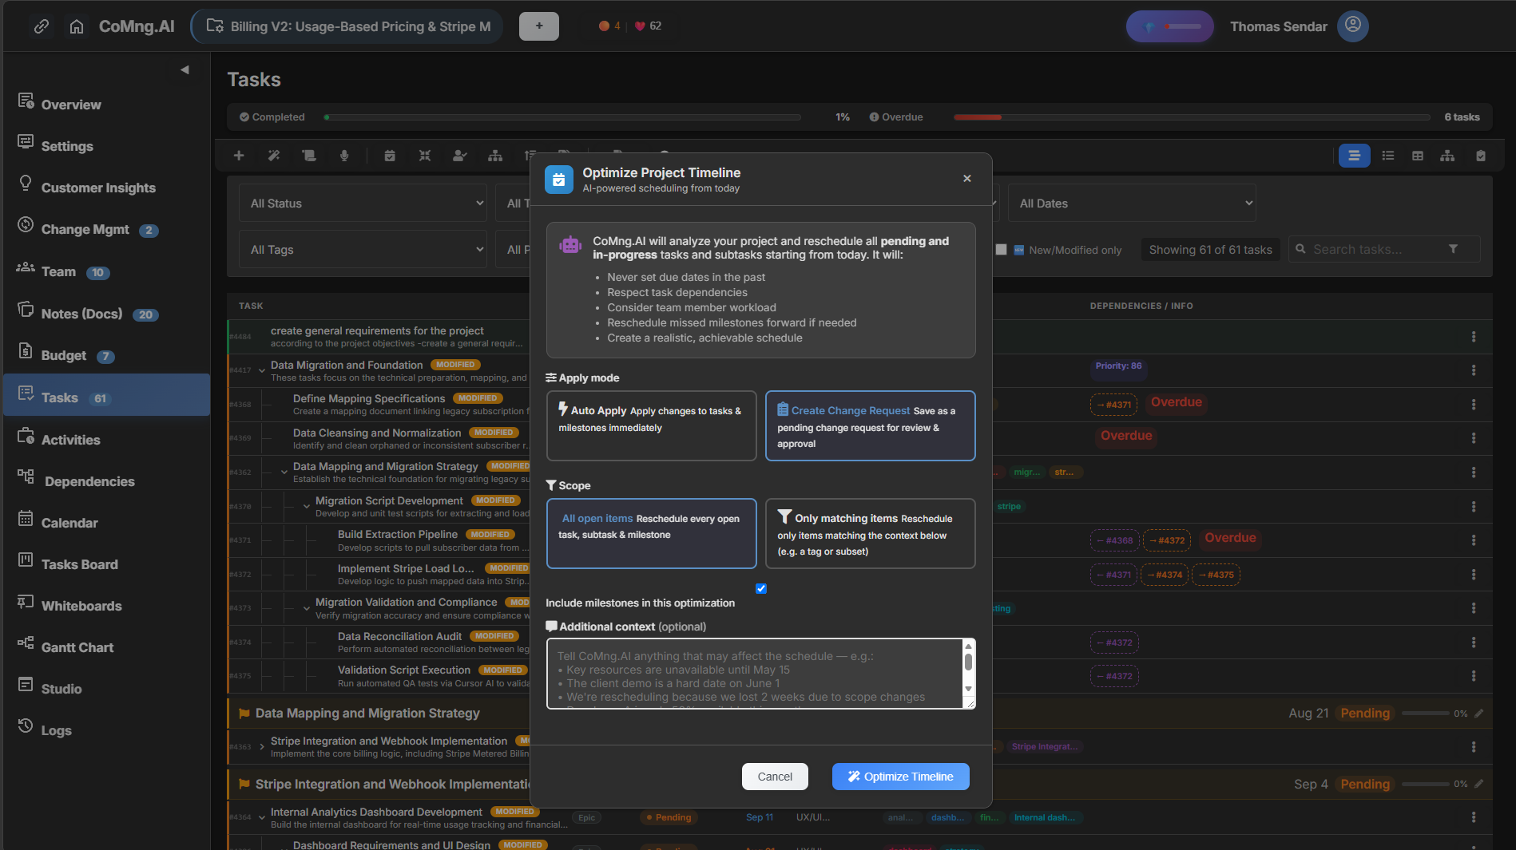Image resolution: width=1516 pixels, height=850 pixels.
Task: Click the #4368 dependency tag
Action: coord(1114,540)
